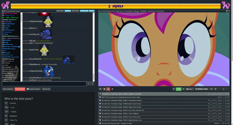Click the Block referrers button
This screenshot has width=233, height=125.
click(x=8, y=89)
